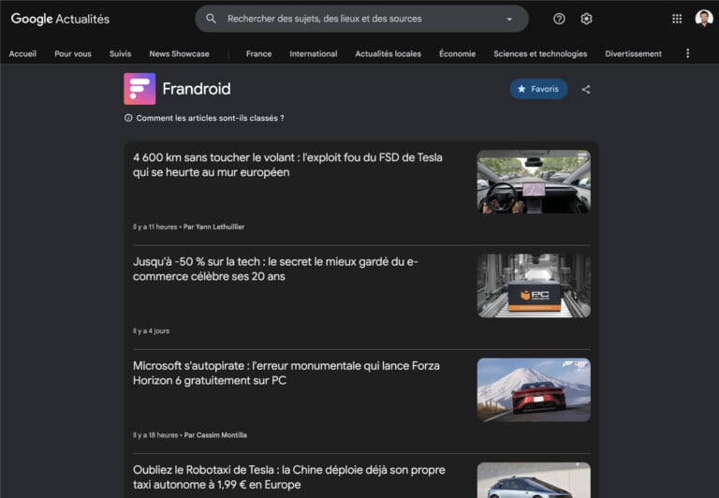Open 'Comment les articles sont-ils classés ?' link

pos(210,118)
